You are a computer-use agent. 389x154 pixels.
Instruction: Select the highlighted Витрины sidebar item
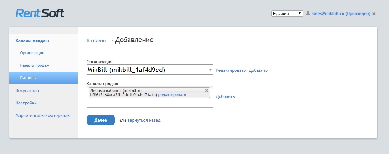[28, 78]
